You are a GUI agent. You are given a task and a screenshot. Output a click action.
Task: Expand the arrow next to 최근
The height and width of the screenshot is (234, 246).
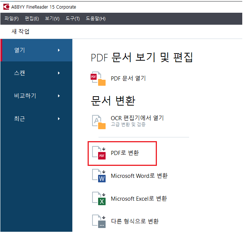coord(59,119)
